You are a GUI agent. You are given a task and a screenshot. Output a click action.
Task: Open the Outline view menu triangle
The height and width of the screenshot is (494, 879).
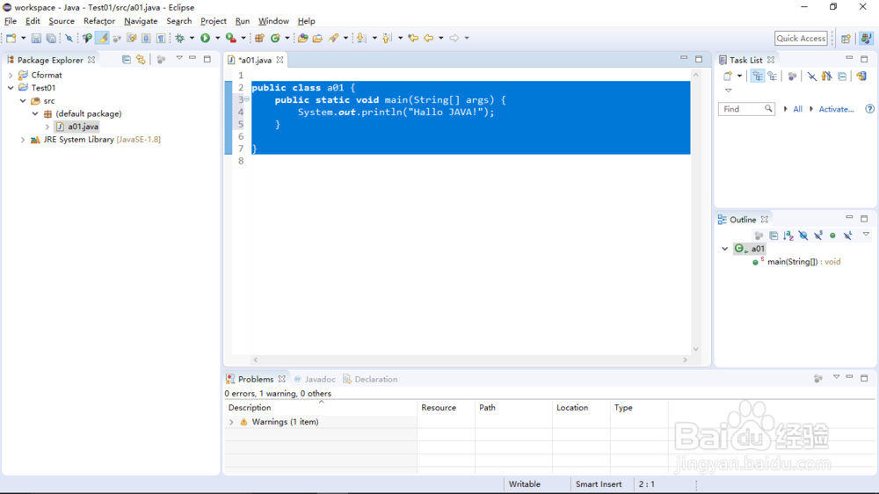tap(866, 235)
